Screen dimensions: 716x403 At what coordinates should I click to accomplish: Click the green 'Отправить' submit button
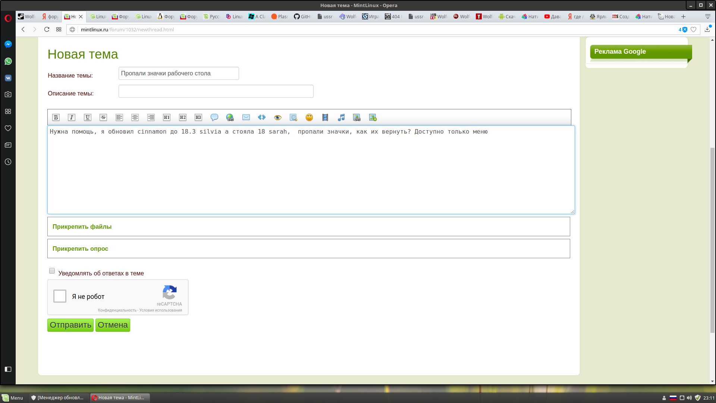click(x=70, y=325)
